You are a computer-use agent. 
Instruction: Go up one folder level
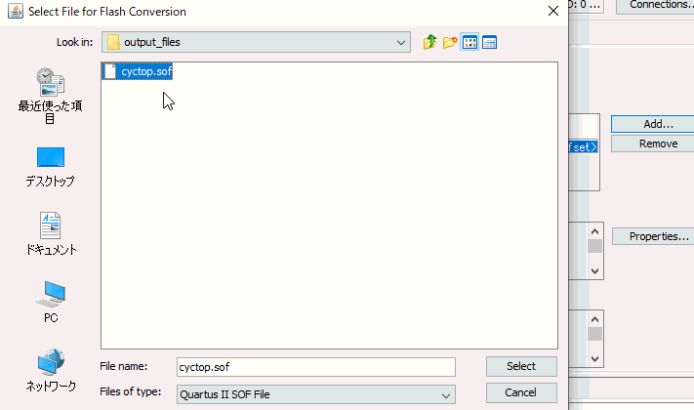[x=429, y=42]
